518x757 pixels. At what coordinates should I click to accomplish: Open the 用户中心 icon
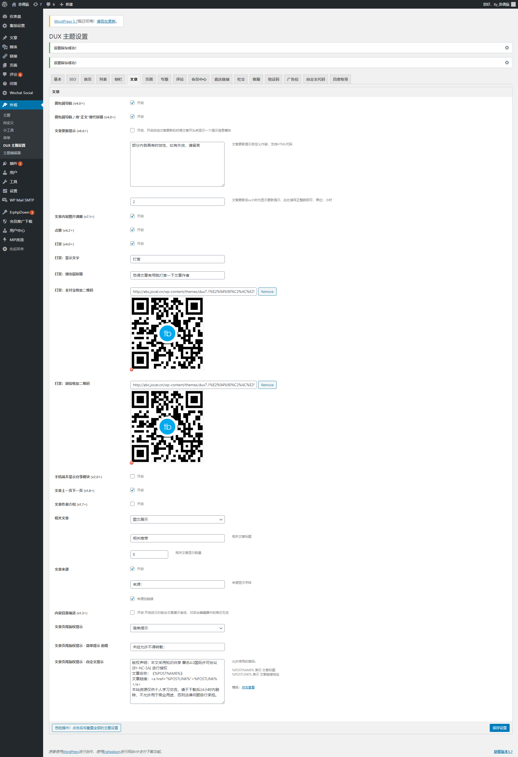(x=5, y=231)
